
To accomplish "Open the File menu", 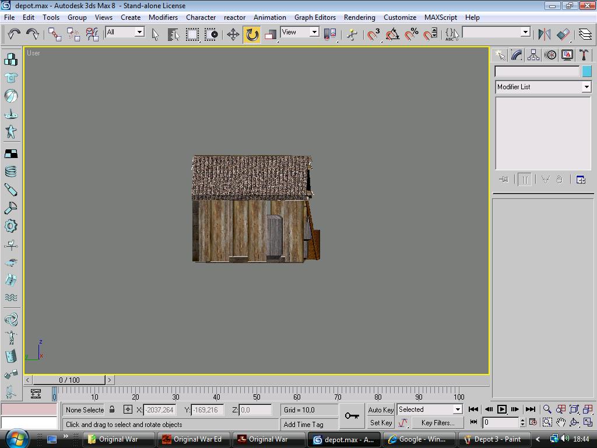I will pyautogui.click(x=9, y=17).
